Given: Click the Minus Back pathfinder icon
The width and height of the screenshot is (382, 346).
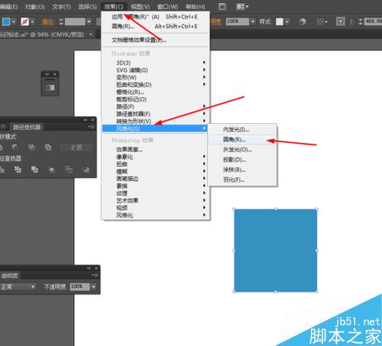Looking at the screenshot, I should tap(86, 170).
